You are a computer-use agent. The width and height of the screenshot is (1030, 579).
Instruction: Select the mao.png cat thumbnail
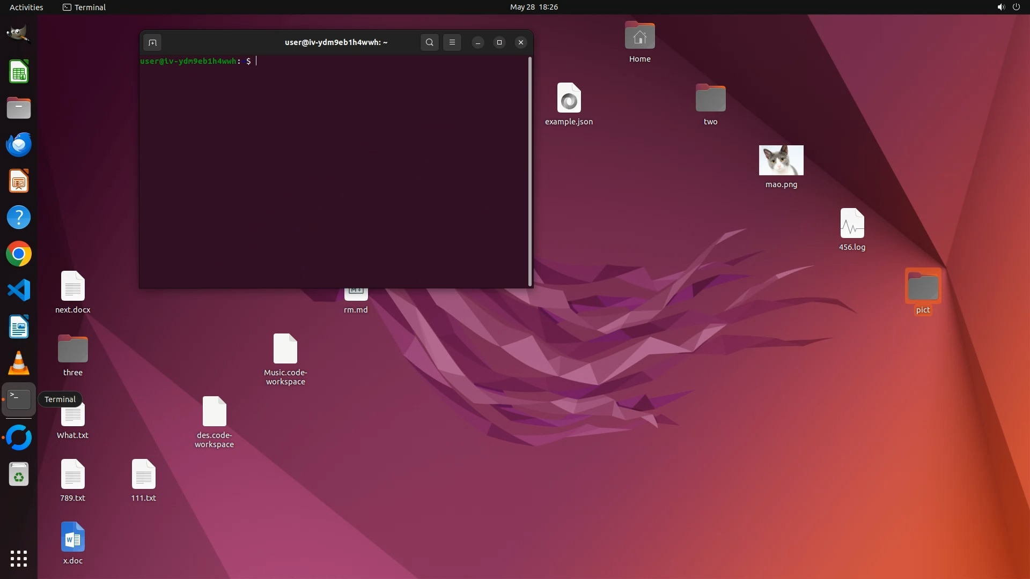pyautogui.click(x=781, y=160)
